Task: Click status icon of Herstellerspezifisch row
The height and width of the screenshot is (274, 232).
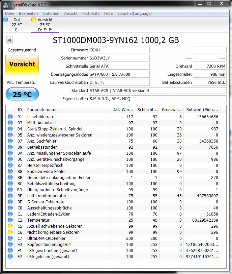Action: pyautogui.click(x=10, y=165)
